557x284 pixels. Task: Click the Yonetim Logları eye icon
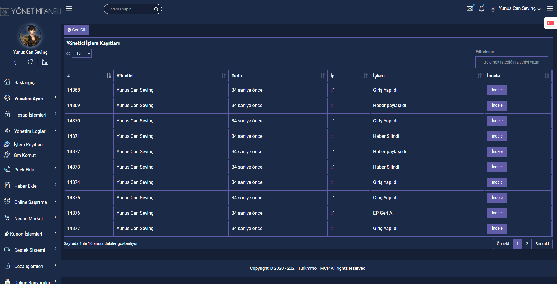(7, 131)
